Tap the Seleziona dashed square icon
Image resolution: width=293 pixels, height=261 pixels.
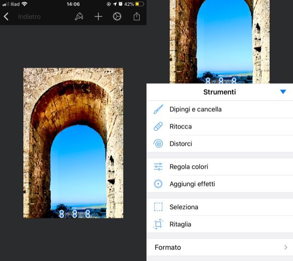click(158, 207)
